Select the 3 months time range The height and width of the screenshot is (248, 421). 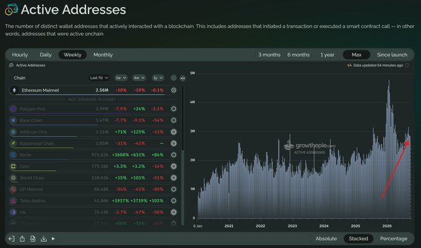pos(269,54)
